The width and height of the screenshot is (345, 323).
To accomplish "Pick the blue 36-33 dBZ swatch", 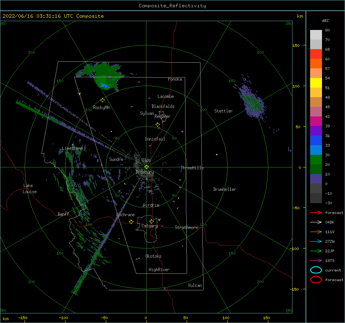I will (x=316, y=140).
